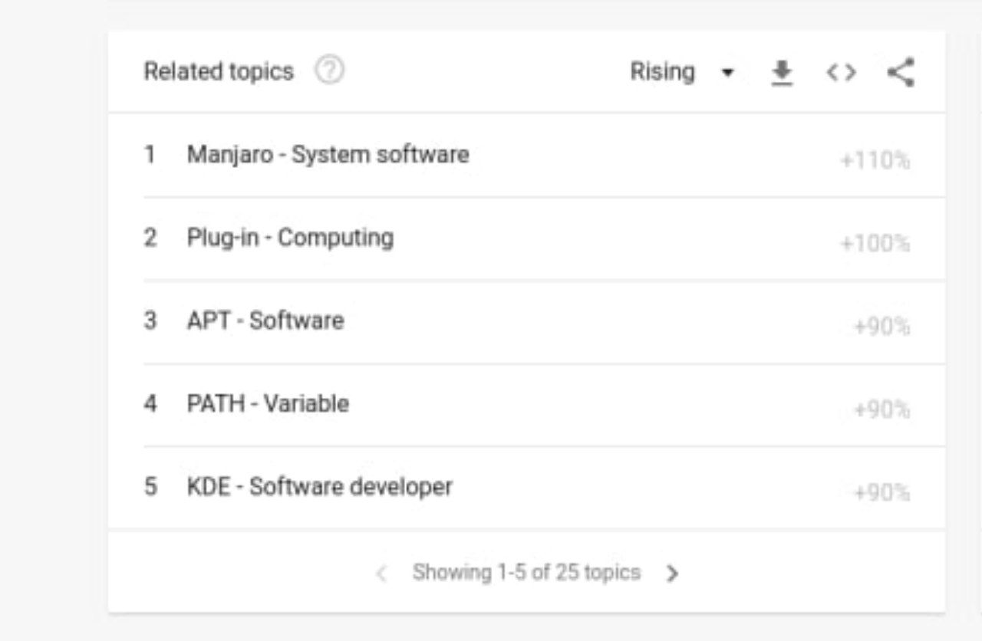Click the +90% value for PATH
The image size is (982, 641).
(882, 409)
